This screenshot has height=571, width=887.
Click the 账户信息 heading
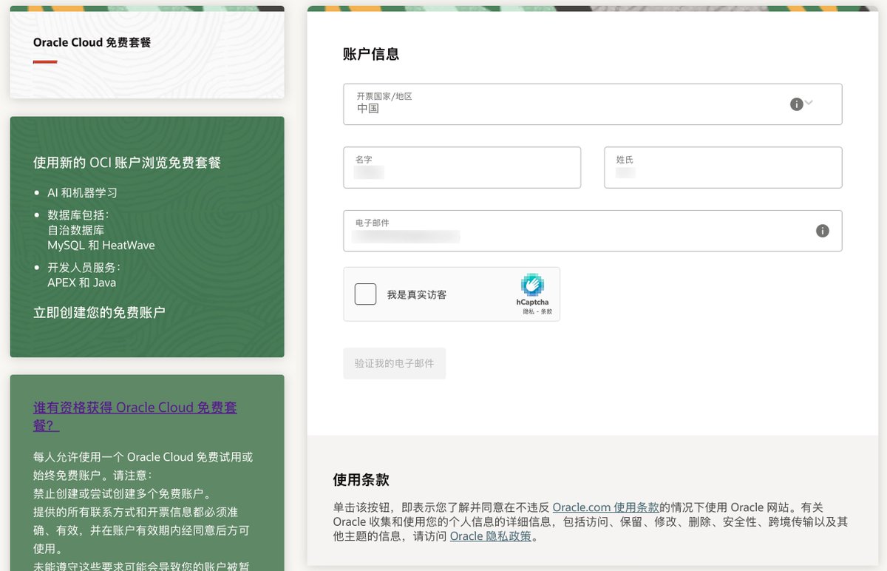[371, 54]
